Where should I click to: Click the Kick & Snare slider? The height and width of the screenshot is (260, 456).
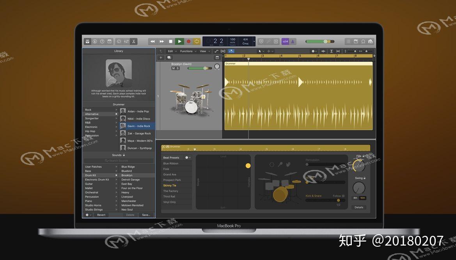325,200
